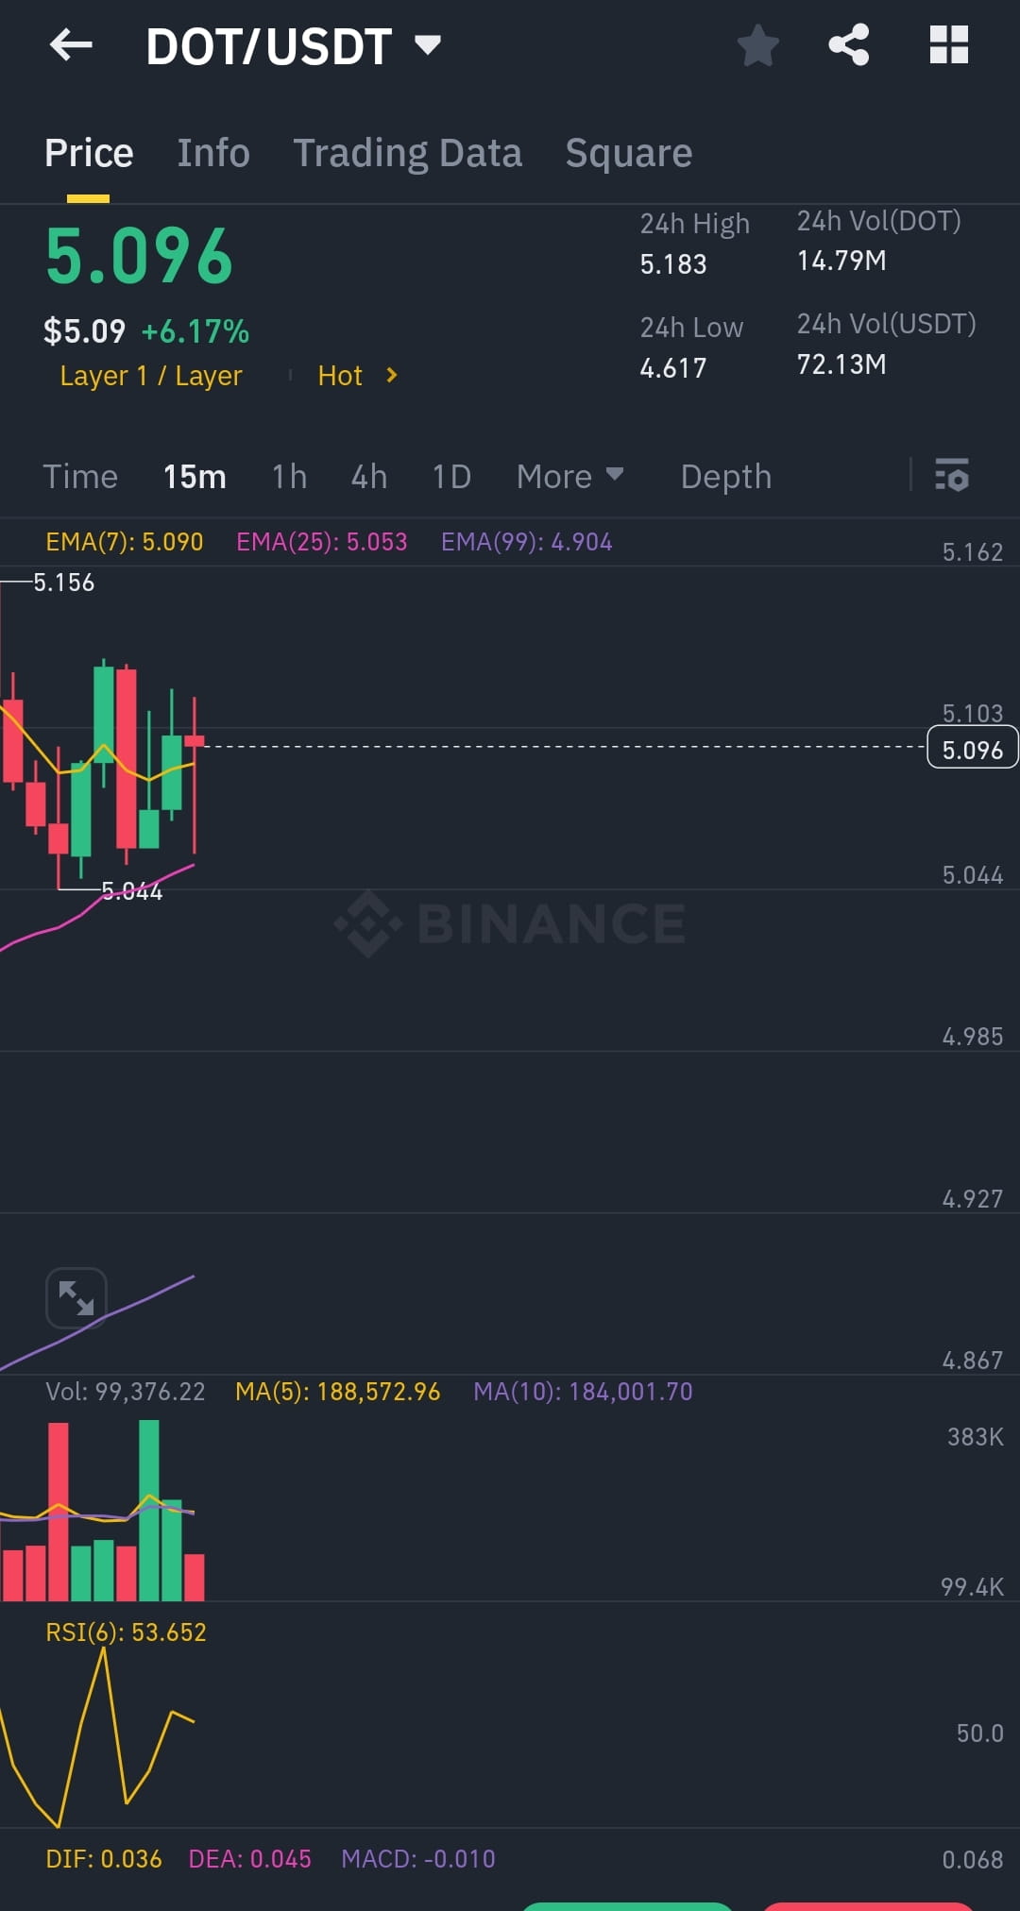Share the DOT/USDT chart
Image resolution: width=1020 pixels, height=1911 pixels.
[848, 44]
